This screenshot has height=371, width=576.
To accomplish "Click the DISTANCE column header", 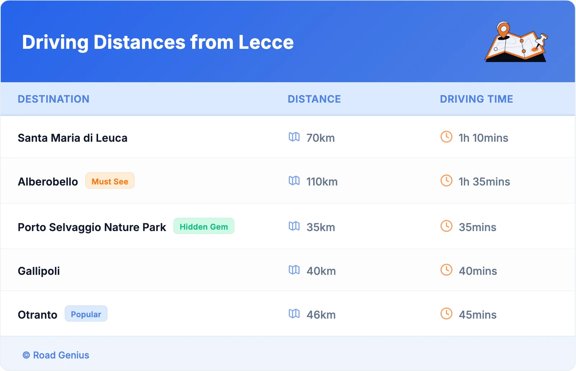I will [x=315, y=99].
